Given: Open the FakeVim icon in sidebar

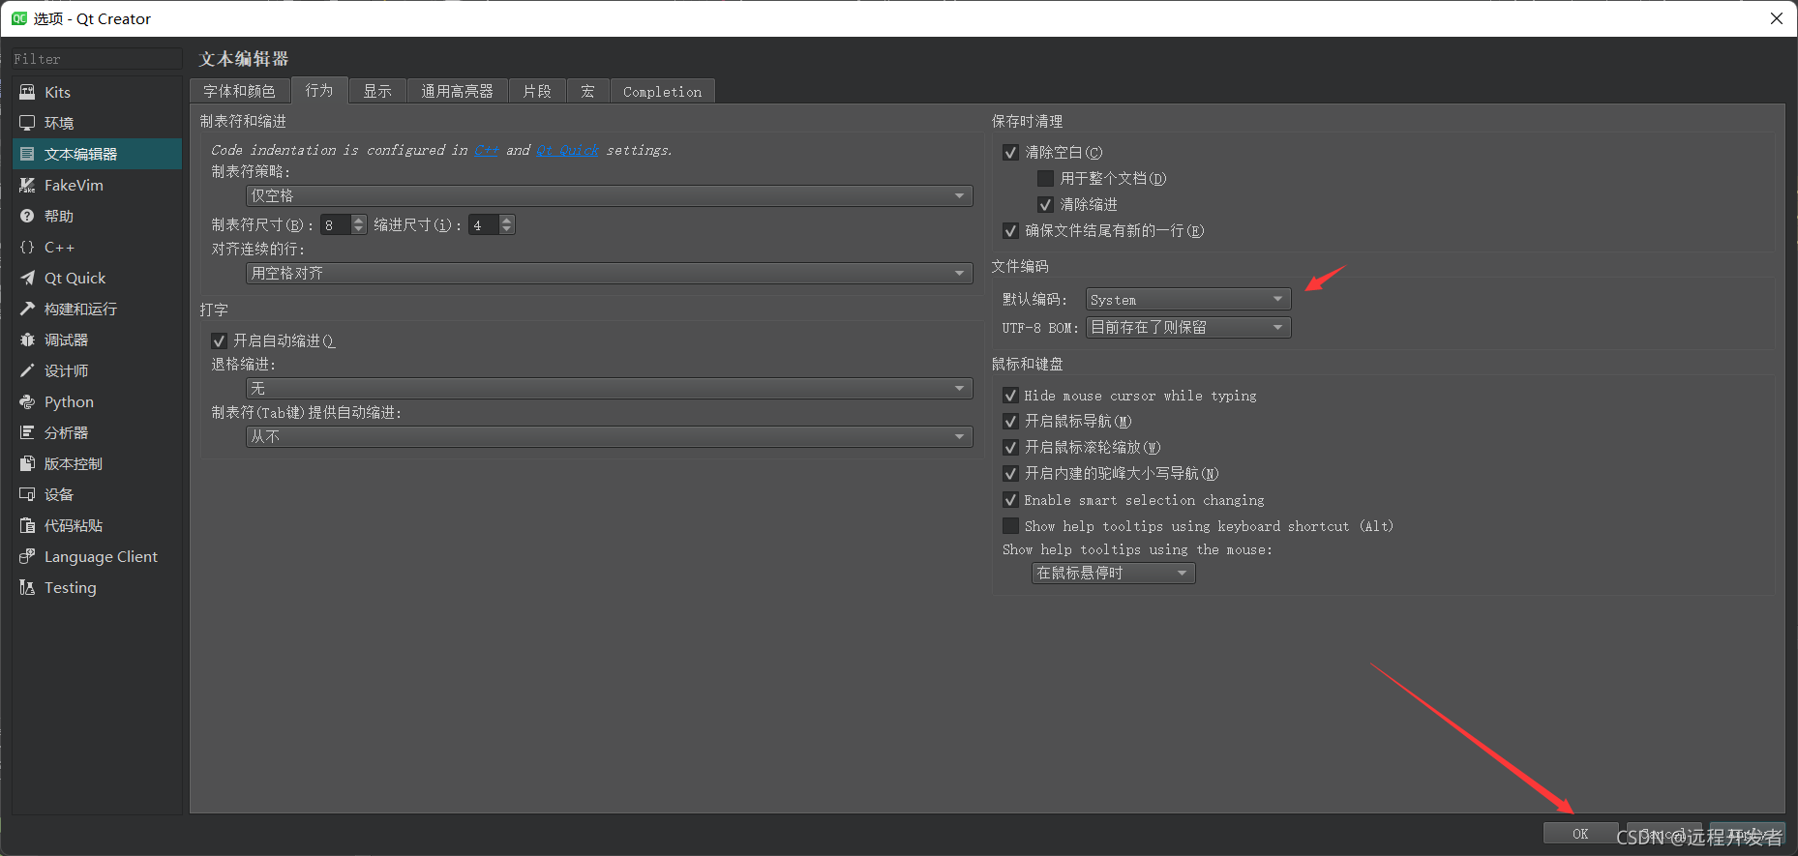Looking at the screenshot, I should click(x=27, y=185).
